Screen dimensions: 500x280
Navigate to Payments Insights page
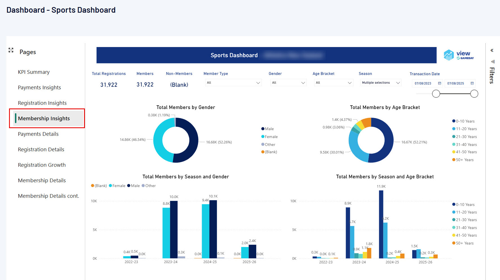(x=40, y=88)
